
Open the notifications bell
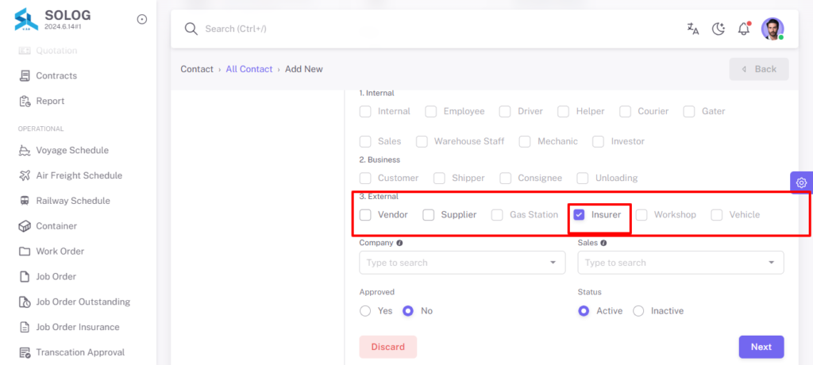point(744,29)
